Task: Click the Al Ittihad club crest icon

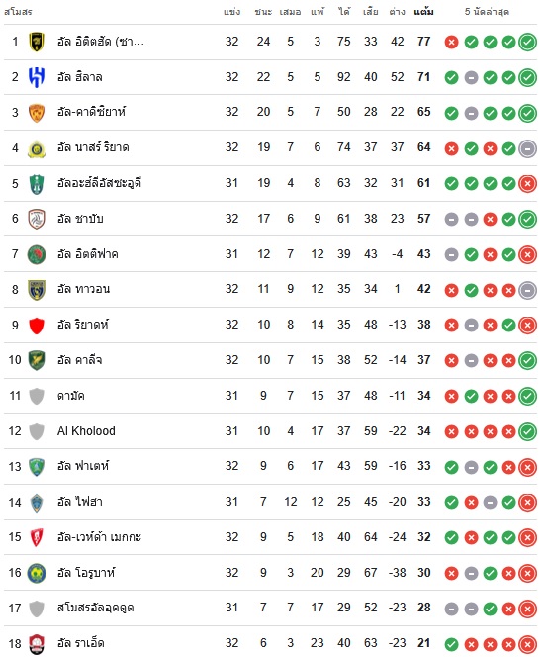Action: click(x=37, y=42)
